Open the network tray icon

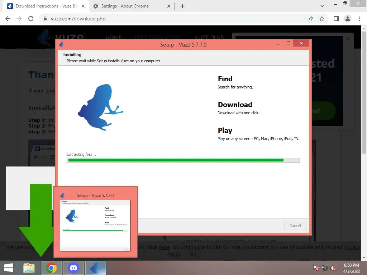pyautogui.click(x=325, y=268)
